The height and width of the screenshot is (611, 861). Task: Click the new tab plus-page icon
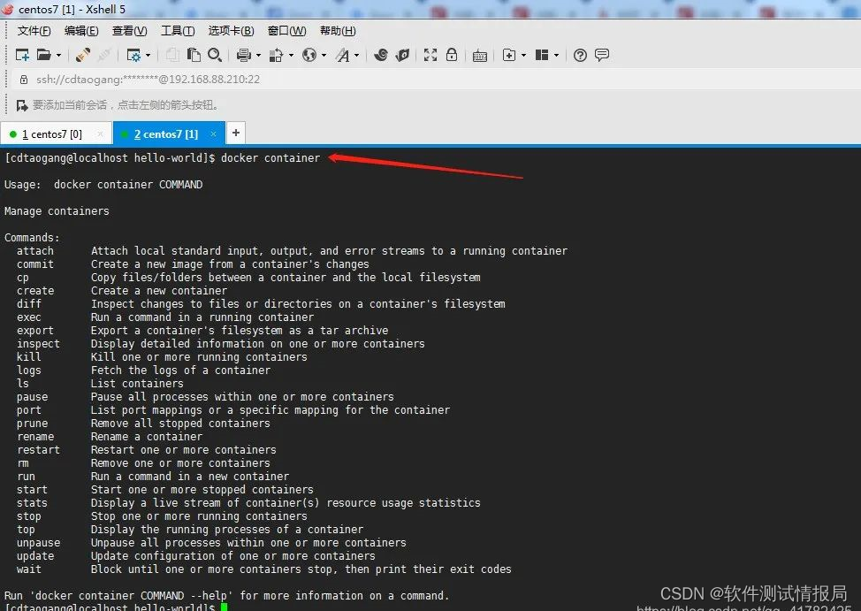(509, 55)
